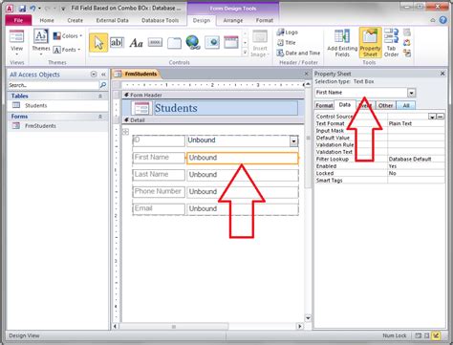Expand the Controls gallery More arrow
This screenshot has height=345, width=453.
pos(245,53)
